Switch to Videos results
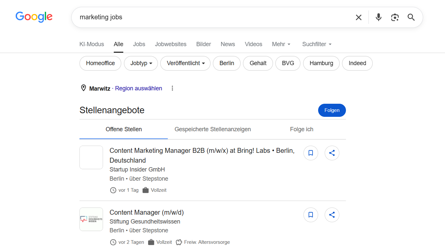The height and width of the screenshot is (251, 445). [x=253, y=44]
